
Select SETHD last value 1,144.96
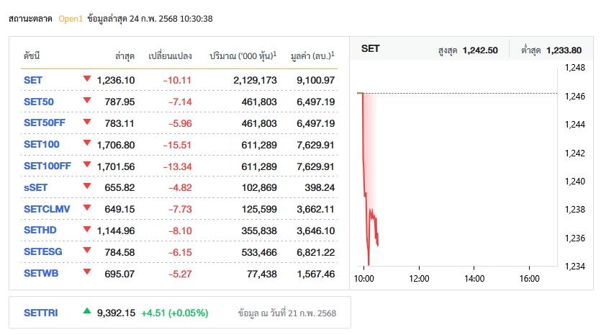(116, 231)
